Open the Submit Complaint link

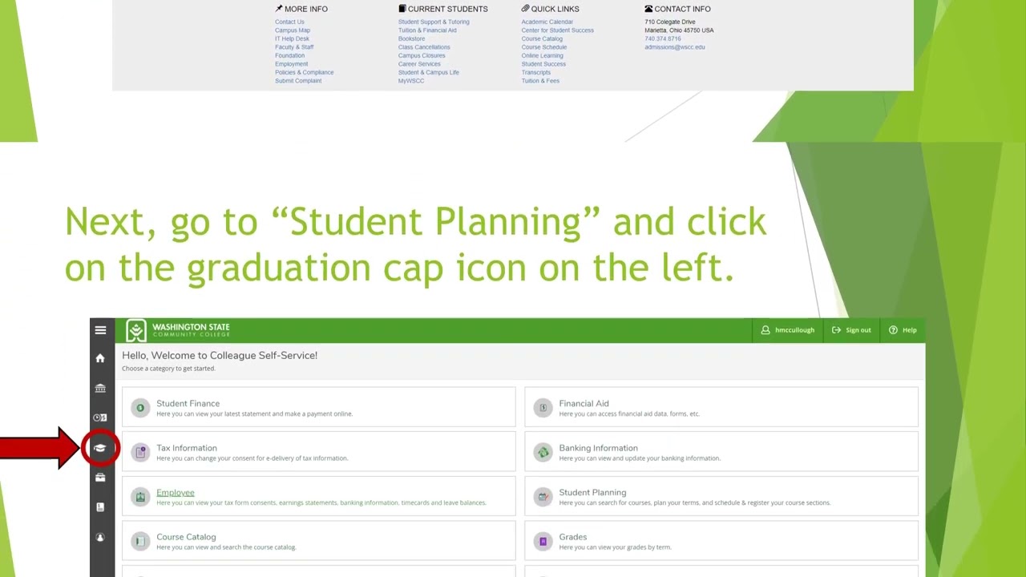[x=298, y=81]
